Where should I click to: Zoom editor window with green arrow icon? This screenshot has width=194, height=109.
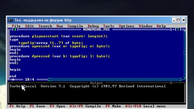178,29
